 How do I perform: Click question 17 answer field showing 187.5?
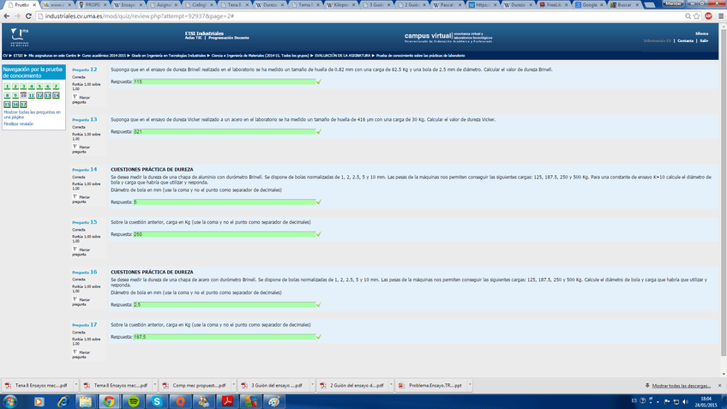tap(225, 337)
